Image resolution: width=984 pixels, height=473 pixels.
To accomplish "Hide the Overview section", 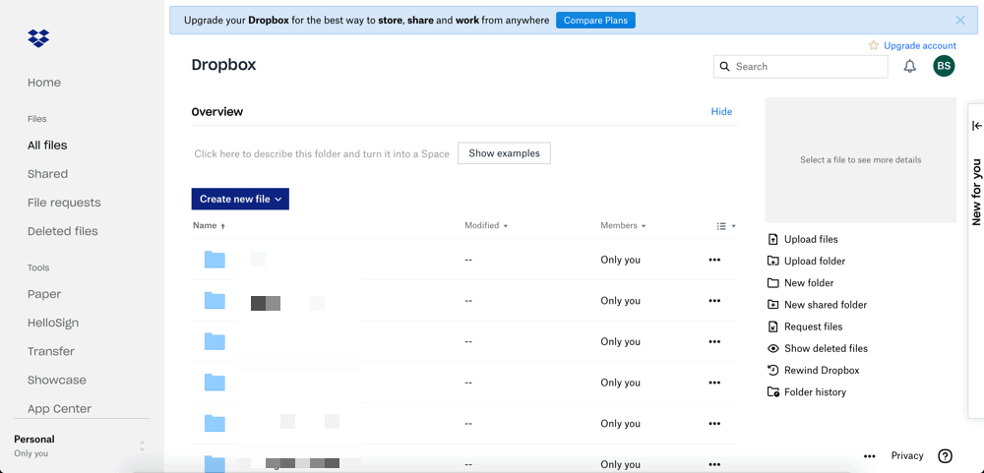I will (x=721, y=112).
